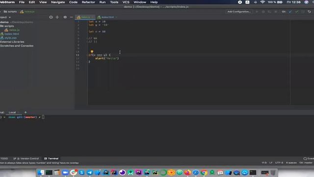Click the 'if(x === y)' code line
Image resolution: width=314 pixels, height=177 pixels.
pos(100,55)
